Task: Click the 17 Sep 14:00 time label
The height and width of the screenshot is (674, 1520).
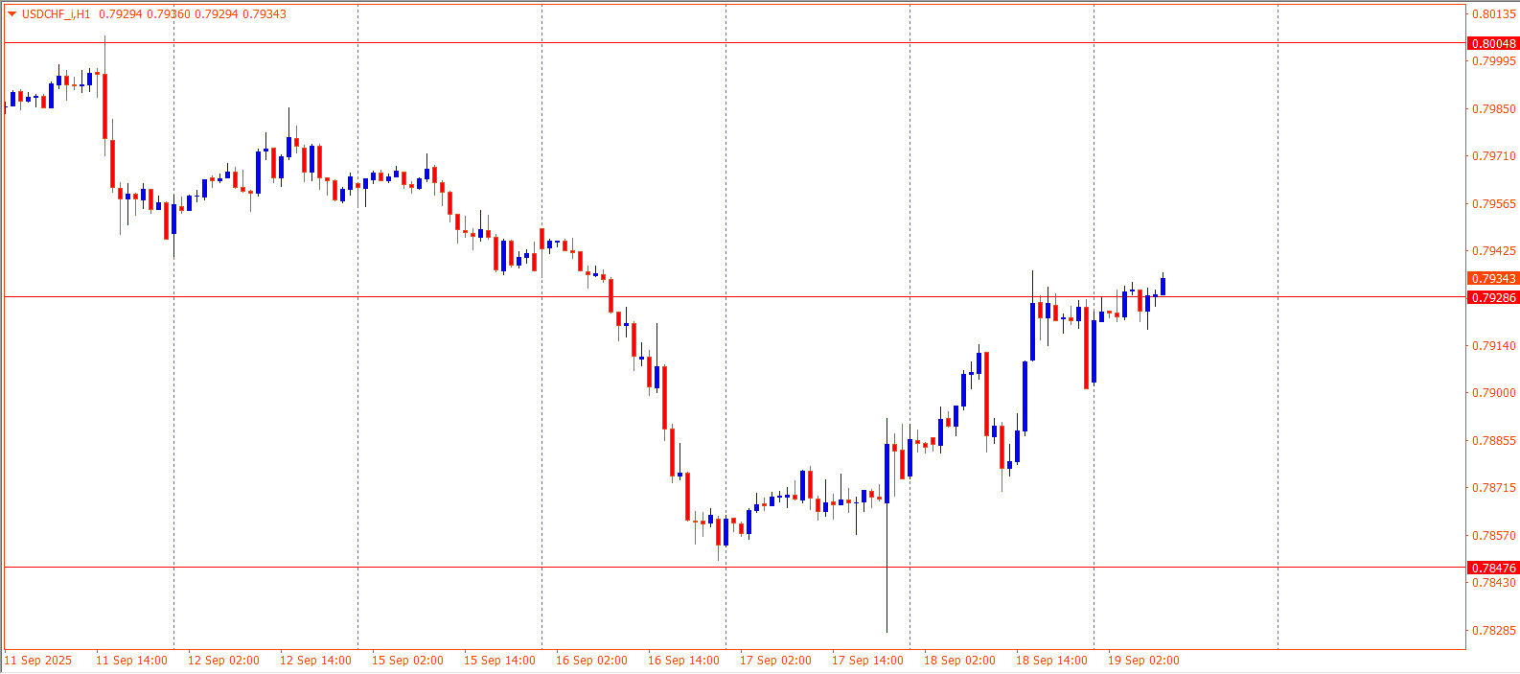Action: click(867, 661)
